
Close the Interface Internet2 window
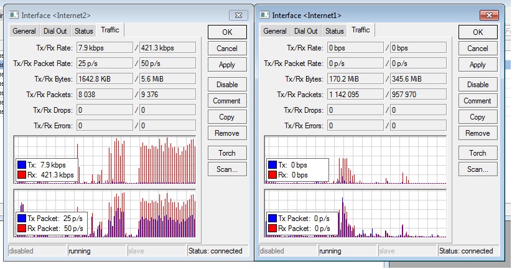[x=238, y=15]
